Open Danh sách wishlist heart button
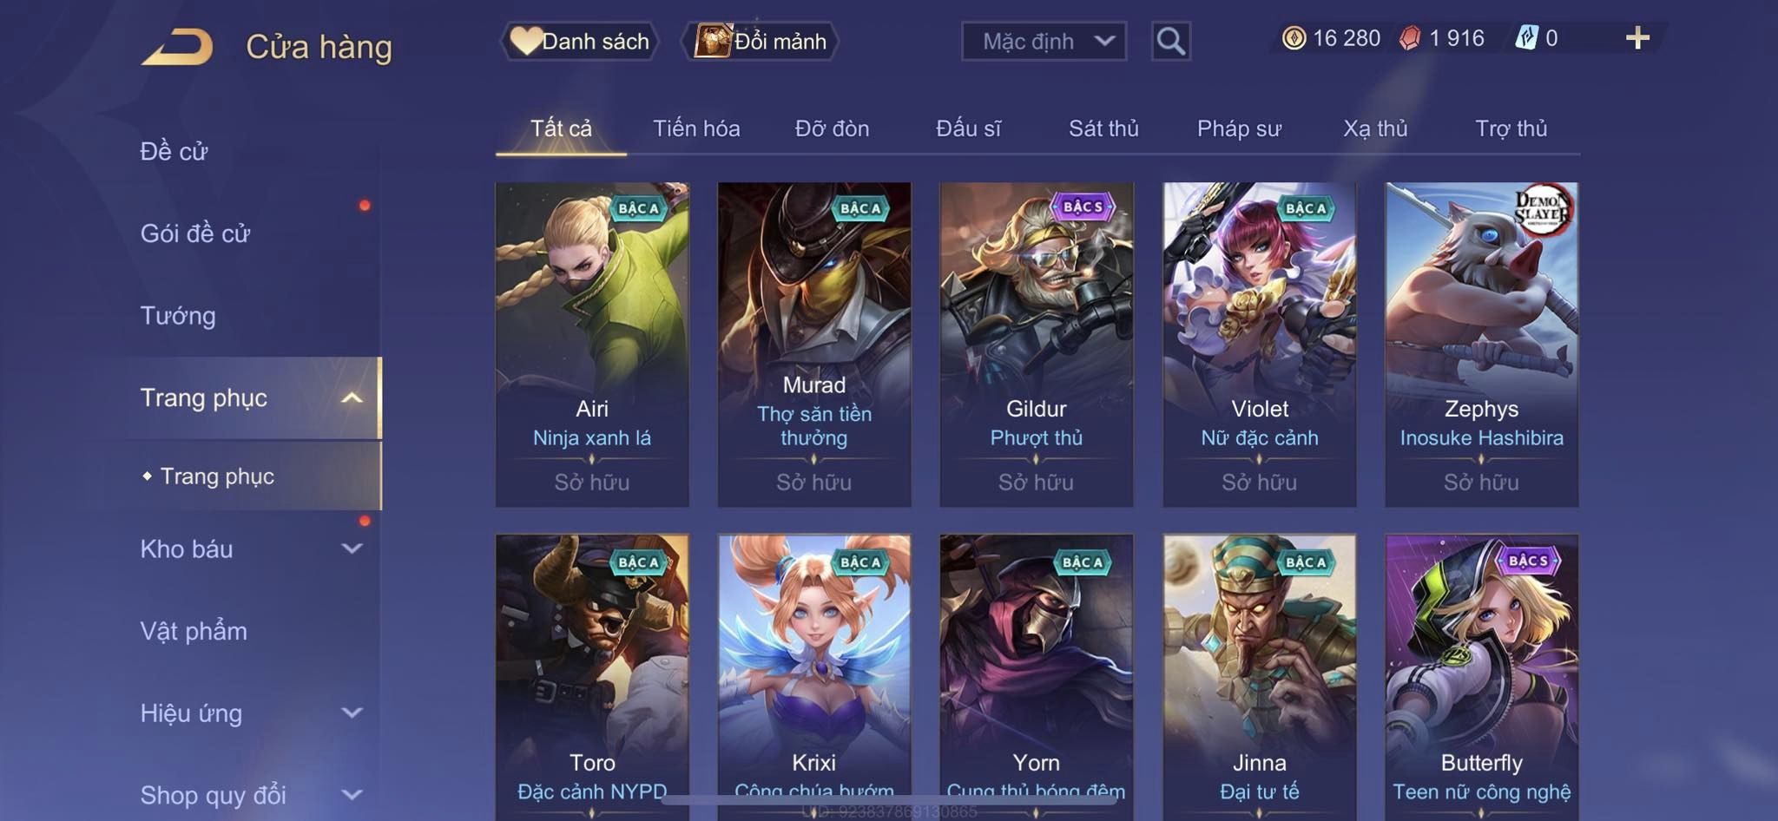1778x821 pixels. point(579,41)
